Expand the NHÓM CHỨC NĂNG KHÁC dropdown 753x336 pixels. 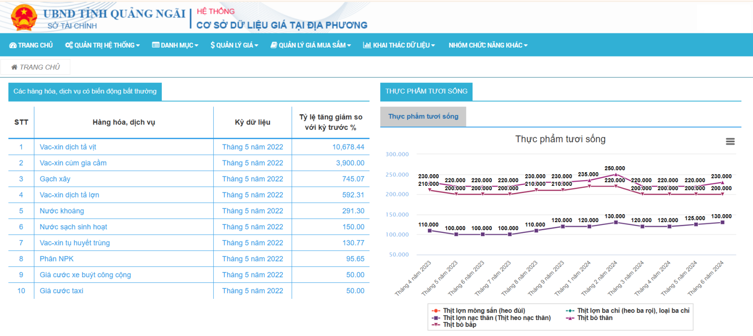(x=488, y=45)
